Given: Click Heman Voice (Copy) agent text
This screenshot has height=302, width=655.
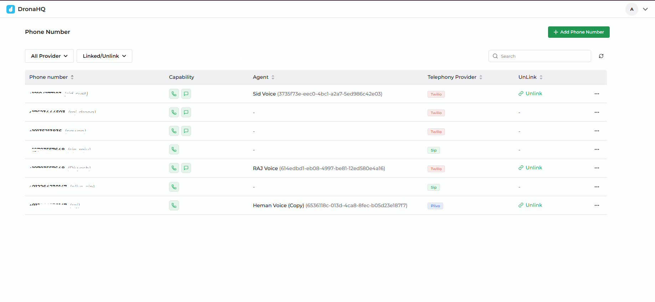Looking at the screenshot, I should click(x=278, y=205).
